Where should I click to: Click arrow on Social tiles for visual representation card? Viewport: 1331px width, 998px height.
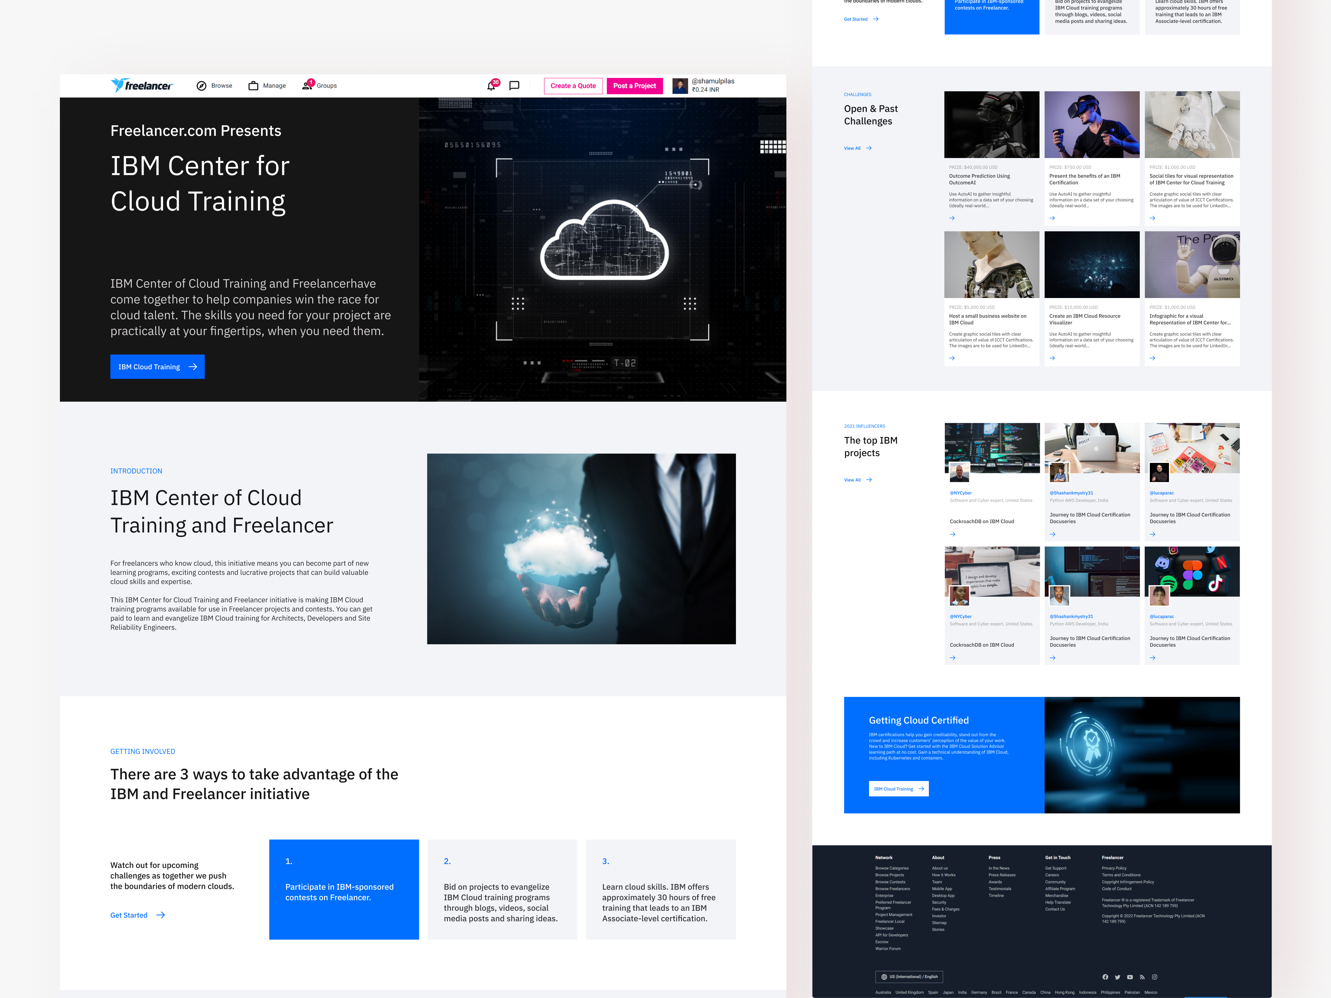click(1152, 218)
